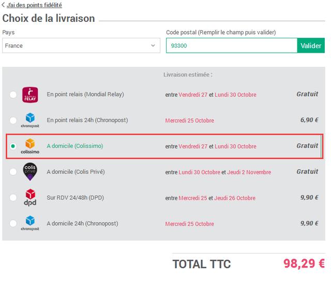Choose A domicile 24h Chronopost radio
The width and height of the screenshot is (331, 282).
(x=13, y=224)
